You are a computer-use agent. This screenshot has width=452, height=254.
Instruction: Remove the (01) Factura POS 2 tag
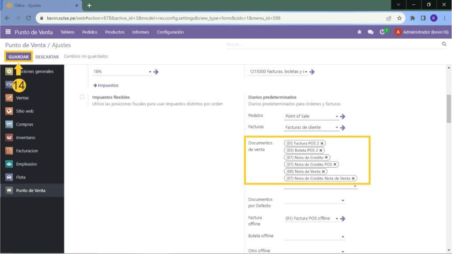pyautogui.click(x=322, y=144)
